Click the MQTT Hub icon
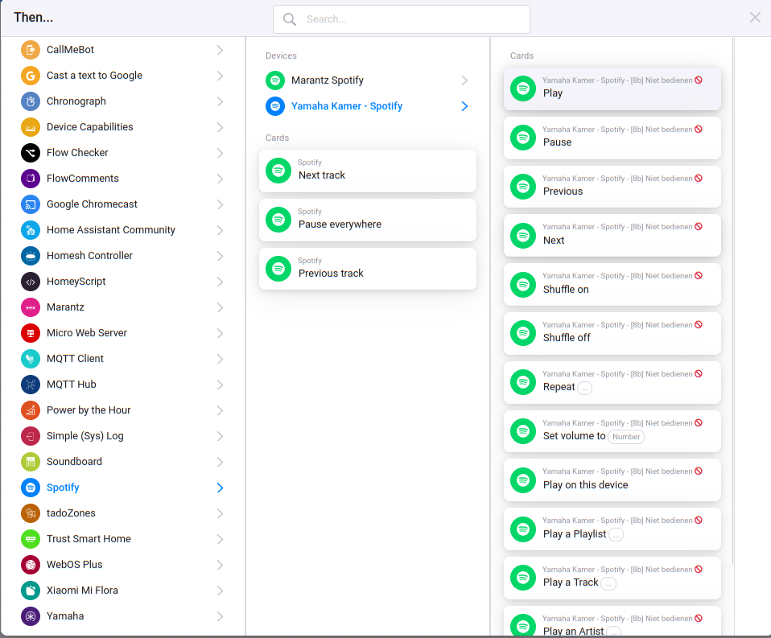The width and height of the screenshot is (771, 638). pos(31,385)
